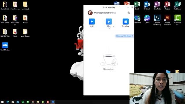Select the Adobe Illustrator desktop shortcut
This screenshot has height=104, width=185.
click(167, 20)
